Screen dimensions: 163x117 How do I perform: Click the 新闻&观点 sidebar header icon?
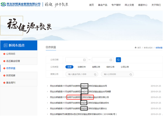click(x=6, y=45)
